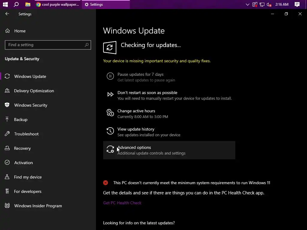307x230 pixels.
Task: Click the search magnifier in Find a setting
Action: pyautogui.click(x=87, y=45)
